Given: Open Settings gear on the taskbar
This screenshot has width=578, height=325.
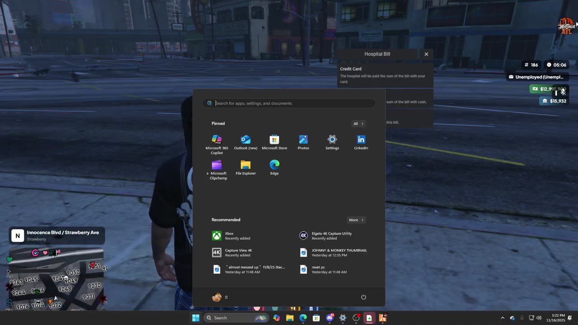Looking at the screenshot, I should click(x=343, y=318).
